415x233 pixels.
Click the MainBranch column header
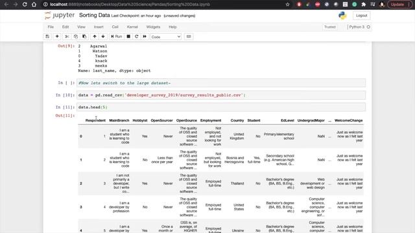[119, 120]
